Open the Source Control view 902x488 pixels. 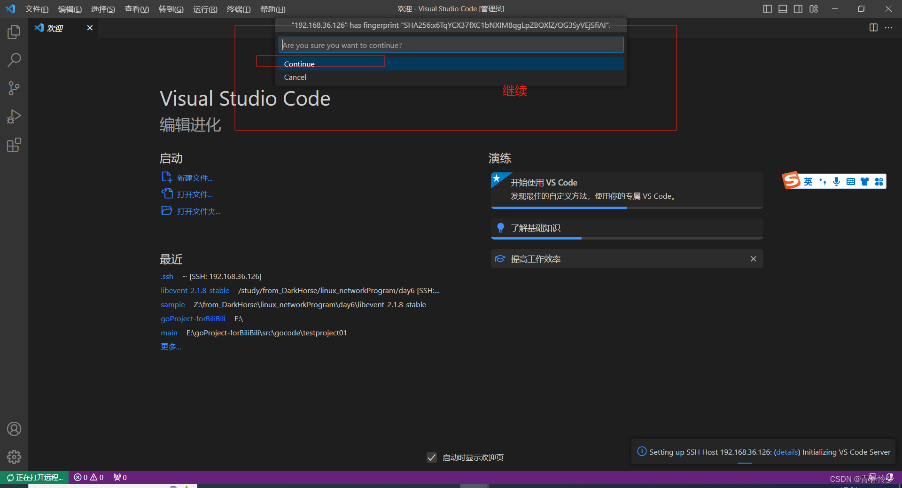(14, 88)
